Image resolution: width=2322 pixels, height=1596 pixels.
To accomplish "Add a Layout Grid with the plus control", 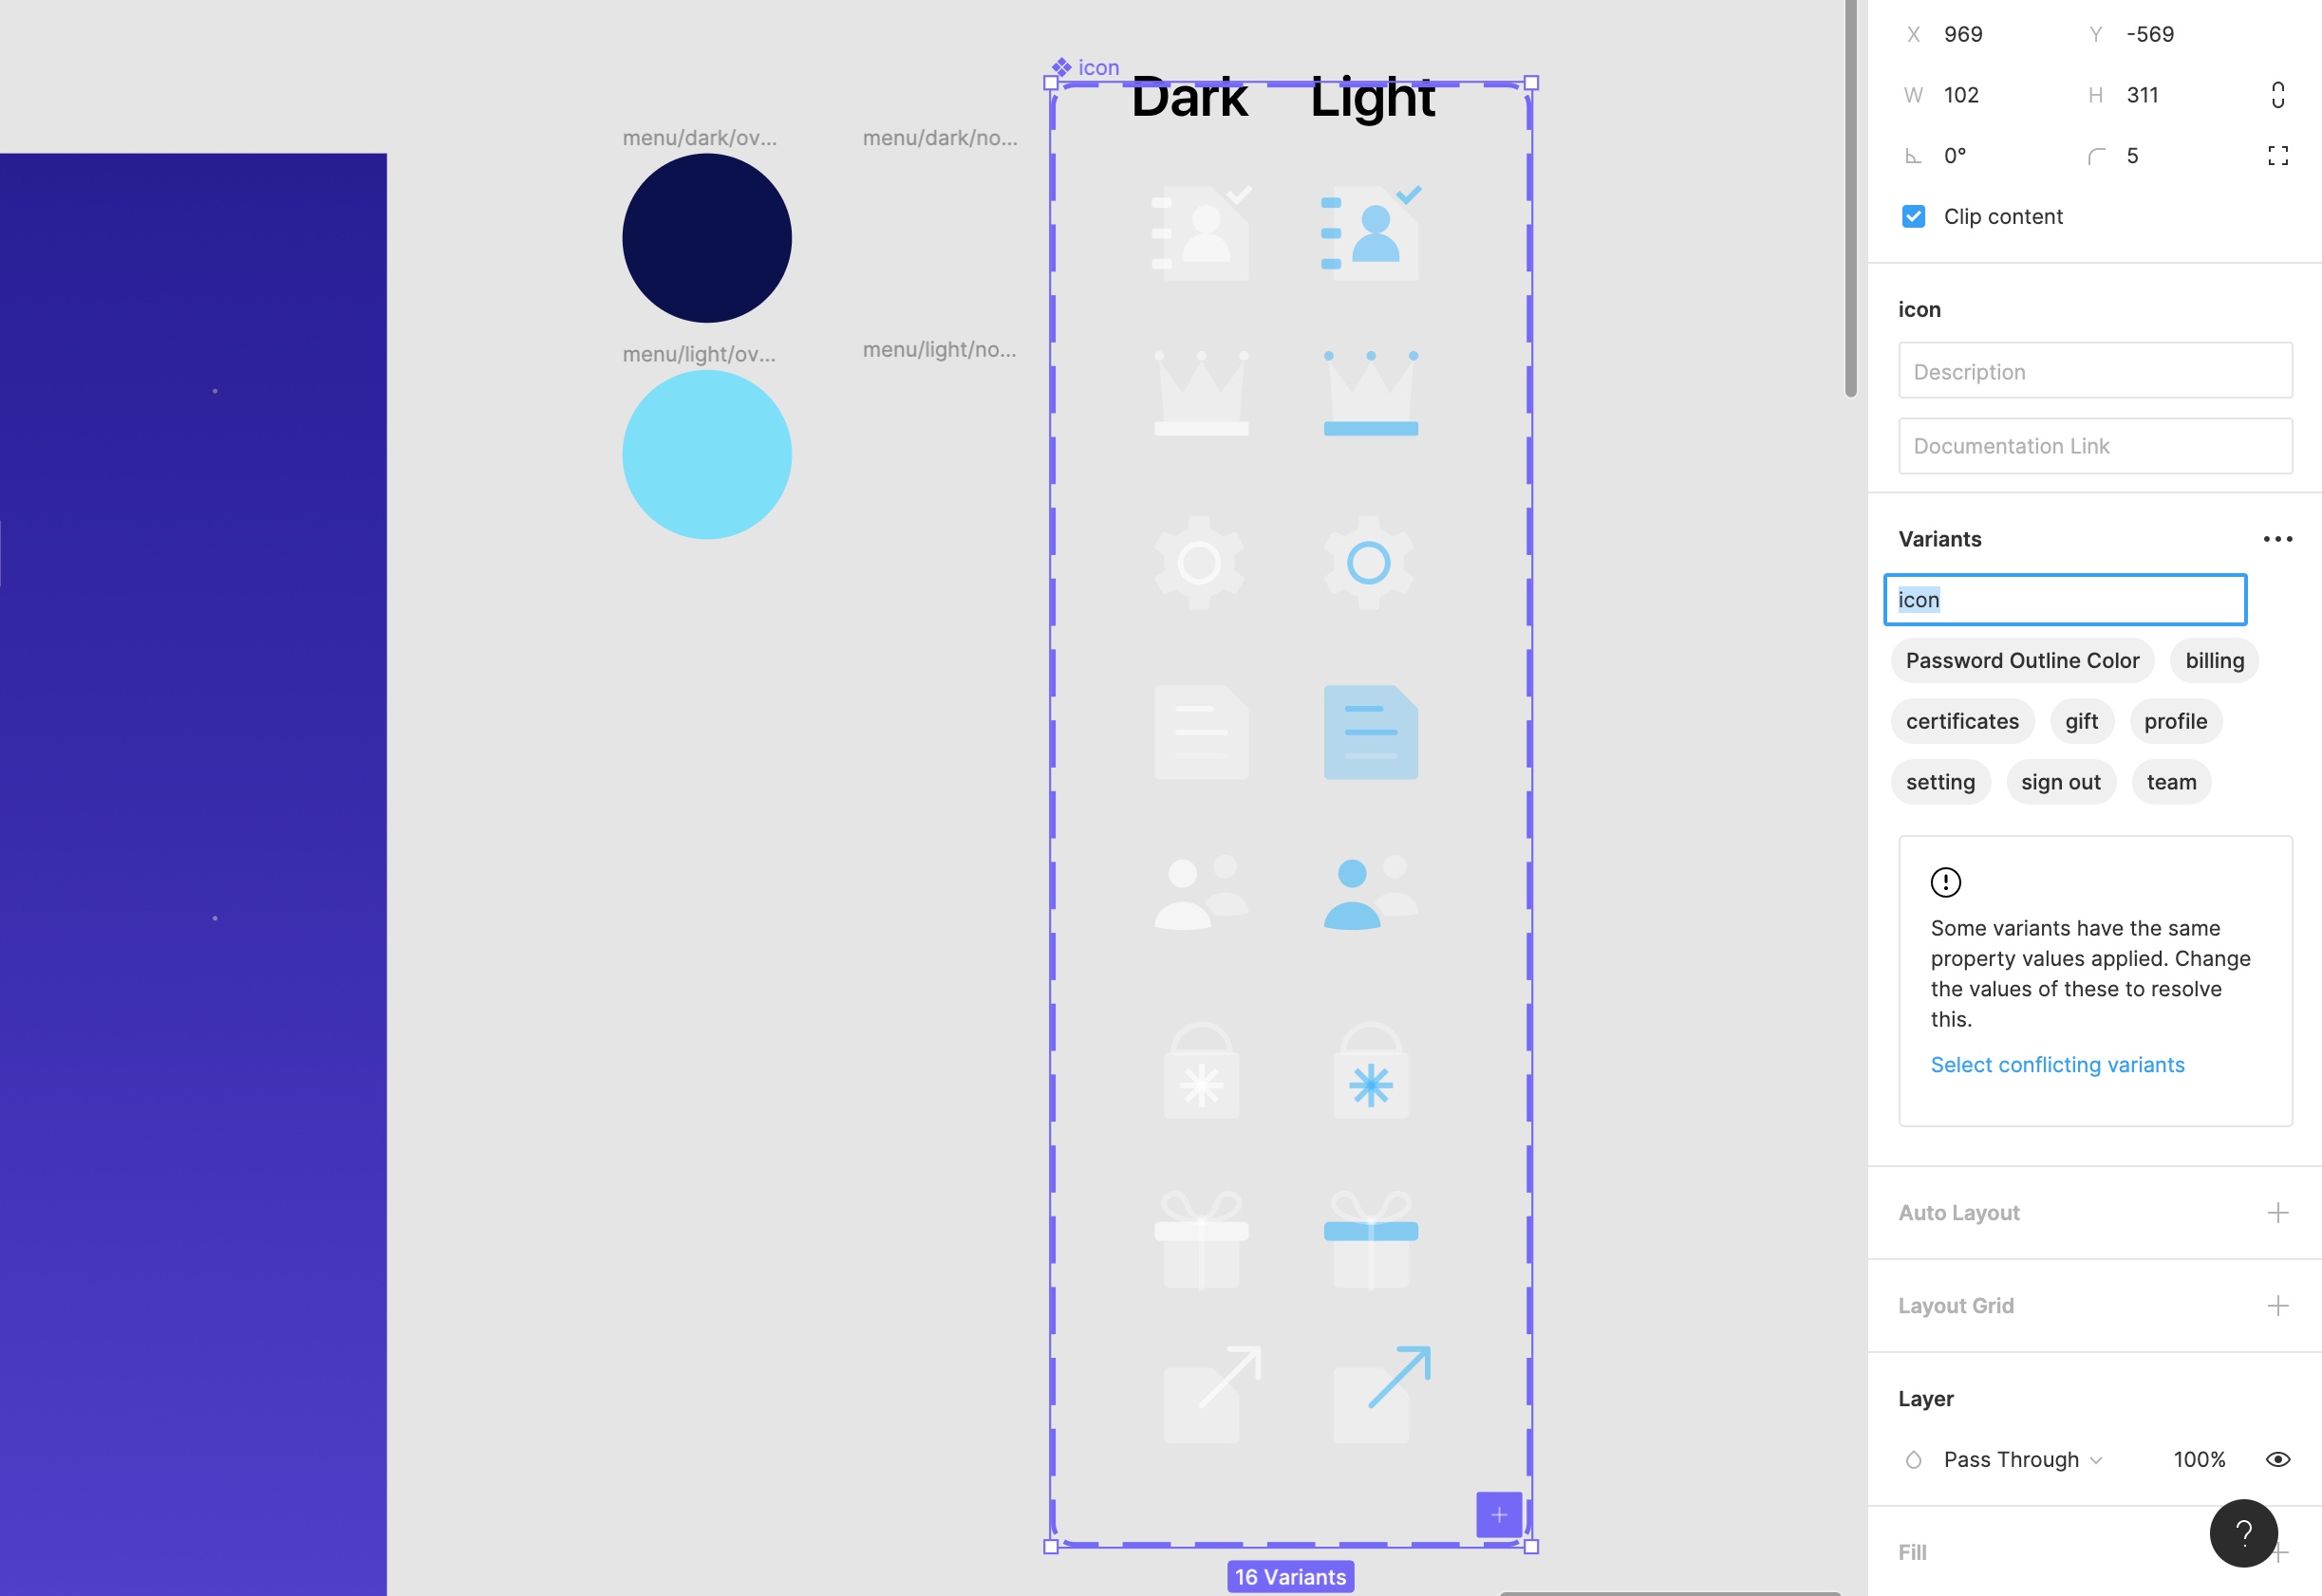I will [x=2279, y=1305].
